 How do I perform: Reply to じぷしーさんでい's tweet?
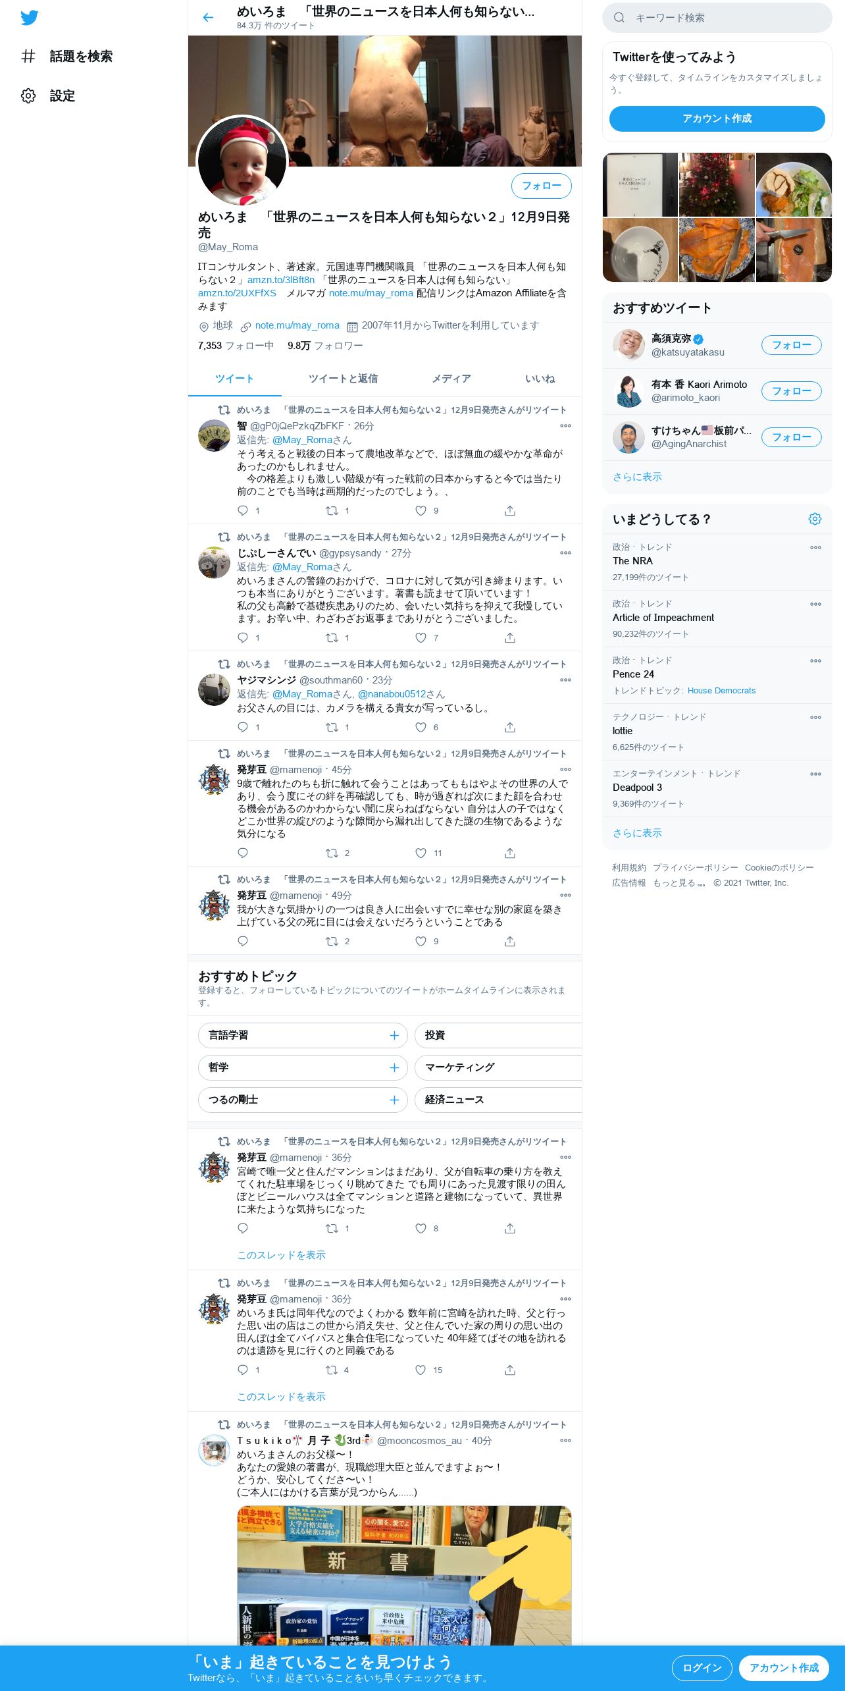click(x=243, y=637)
